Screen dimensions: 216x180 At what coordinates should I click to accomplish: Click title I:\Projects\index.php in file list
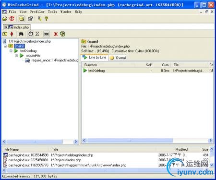click(x=66, y=160)
